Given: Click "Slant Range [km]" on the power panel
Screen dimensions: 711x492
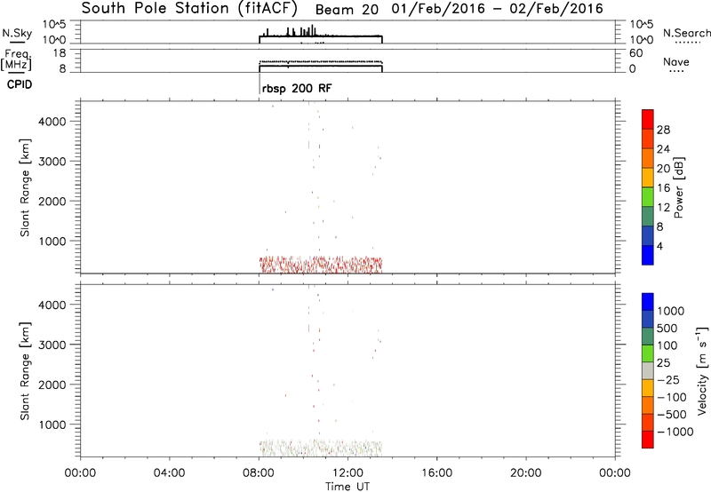Looking at the screenshot, I should [25, 187].
